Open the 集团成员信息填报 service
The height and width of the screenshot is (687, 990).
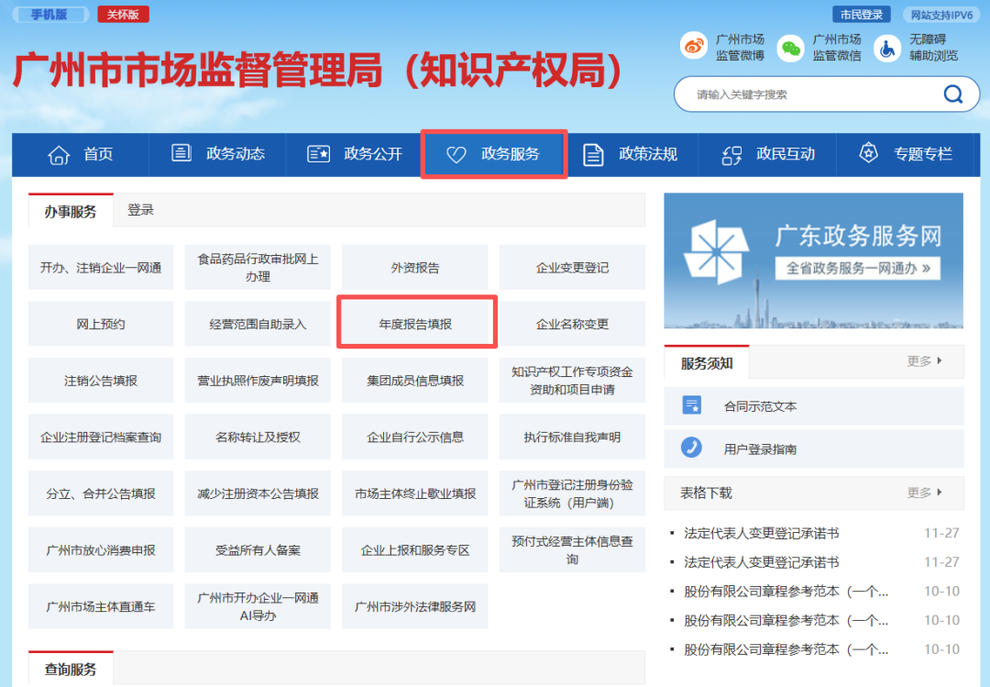pos(415,380)
